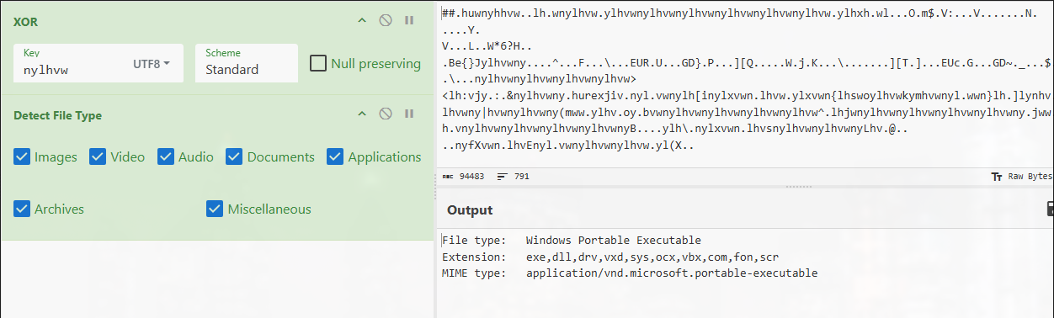
Task: Click the save output icon beside Output
Action: click(1050, 209)
